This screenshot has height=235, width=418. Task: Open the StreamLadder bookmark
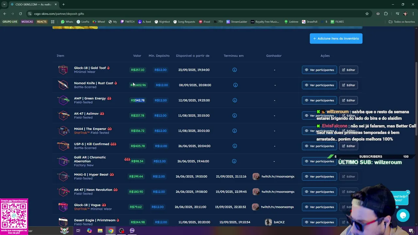[x=237, y=22]
